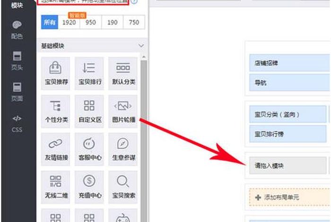
Task: Click the 请拖入模块 placeholder
Action: point(287,165)
